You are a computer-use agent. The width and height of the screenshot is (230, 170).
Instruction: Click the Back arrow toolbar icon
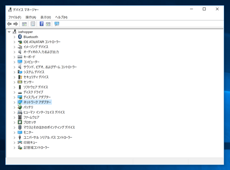click(x=9, y=24)
